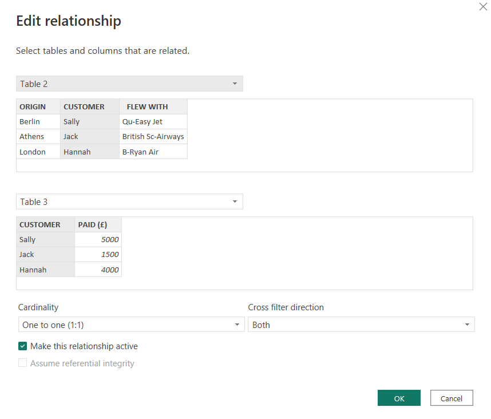Viewport: 491px width, 419px height.
Task: Click the Qu-Easy Jet cell
Action: [142, 122]
